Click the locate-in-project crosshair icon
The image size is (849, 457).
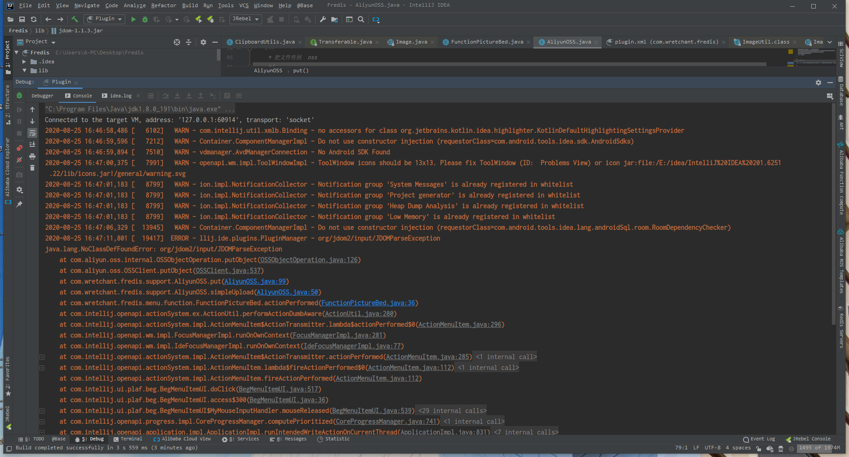(177, 42)
